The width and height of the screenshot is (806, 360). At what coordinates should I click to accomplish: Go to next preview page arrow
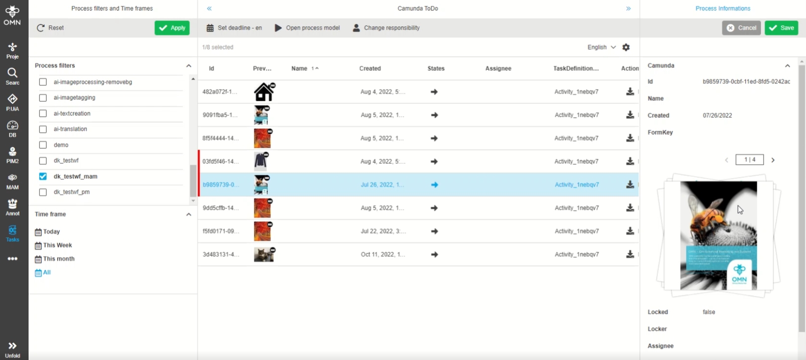[x=773, y=160]
